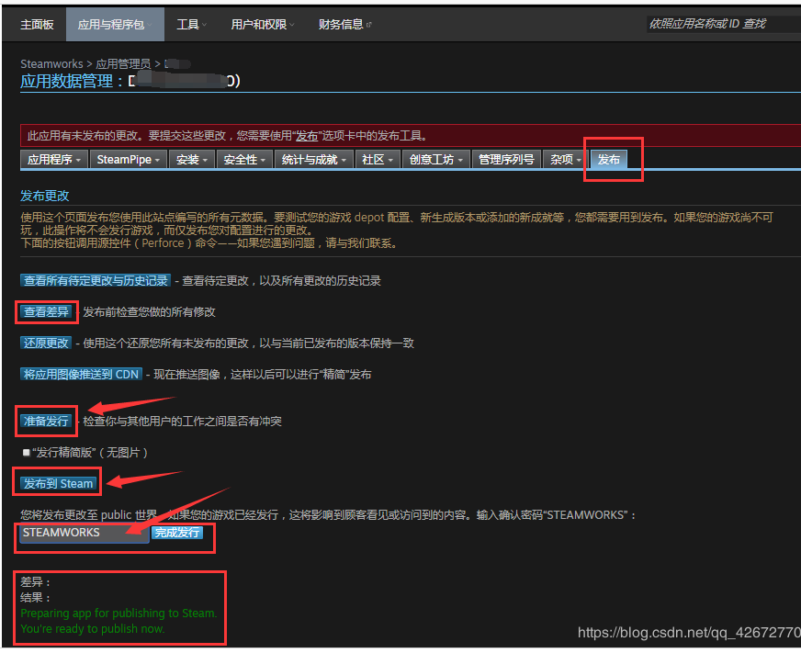The image size is (801, 653).
Task: Click 将应用图像推送到 CDN button
Action: click(81, 374)
